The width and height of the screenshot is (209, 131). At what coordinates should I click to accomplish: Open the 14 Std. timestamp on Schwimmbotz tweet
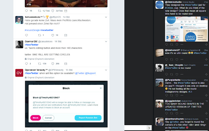(x=66, y=17)
